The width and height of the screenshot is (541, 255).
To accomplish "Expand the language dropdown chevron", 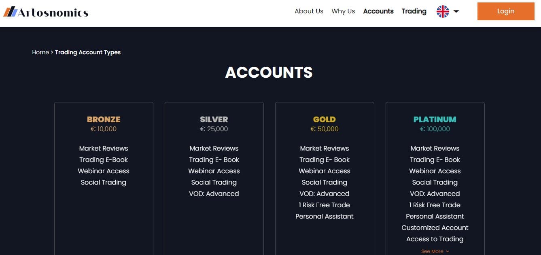I will point(456,12).
